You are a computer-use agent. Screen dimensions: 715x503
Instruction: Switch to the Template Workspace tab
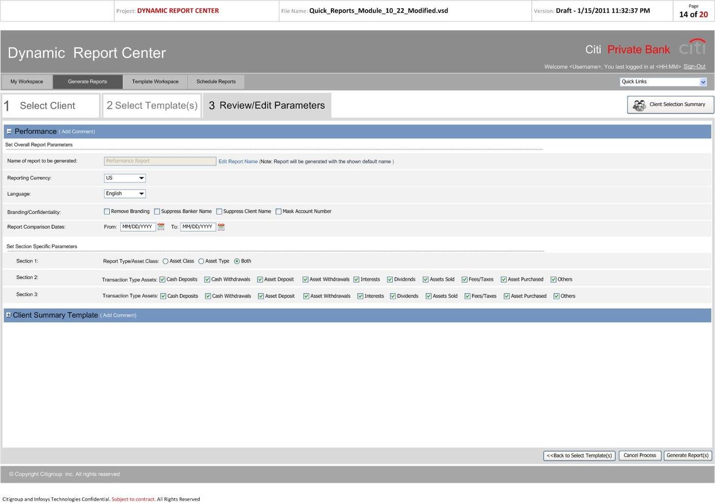(155, 81)
